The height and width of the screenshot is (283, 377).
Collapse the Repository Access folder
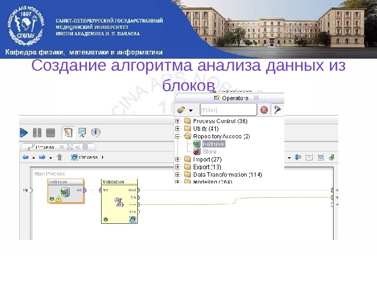[178, 136]
